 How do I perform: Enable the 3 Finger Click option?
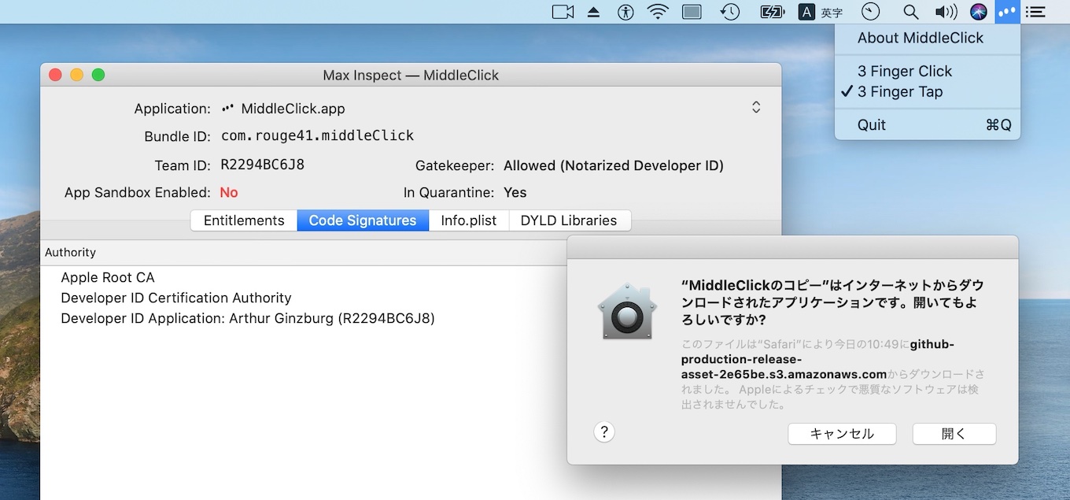point(904,71)
